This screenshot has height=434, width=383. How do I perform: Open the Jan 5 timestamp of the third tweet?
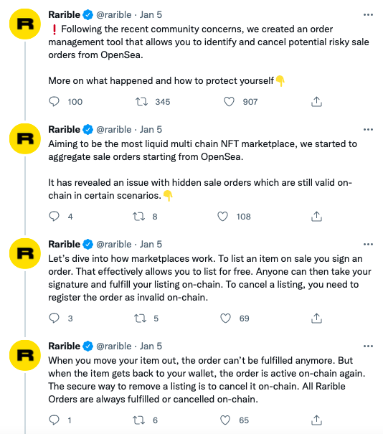[151, 245]
